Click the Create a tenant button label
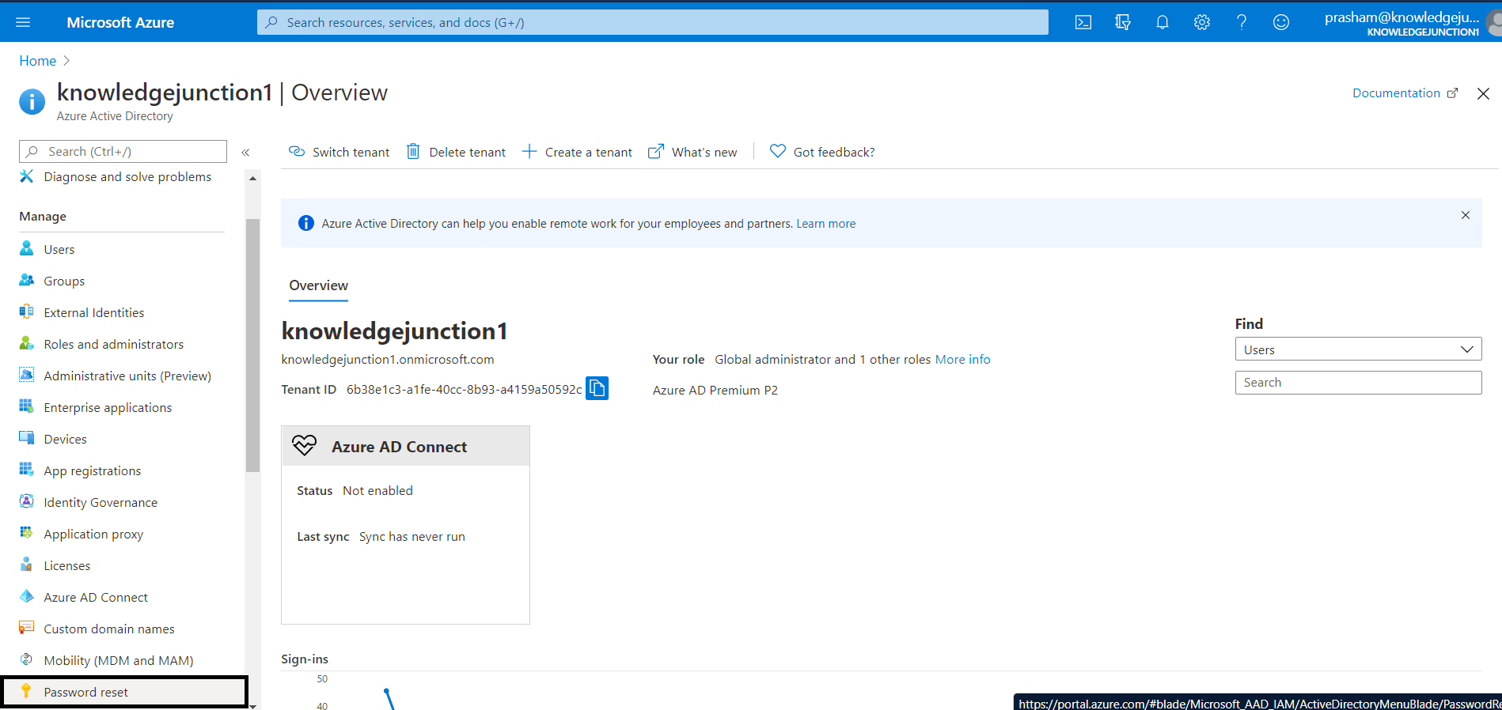Screen dimensions: 1502x710 coord(588,152)
